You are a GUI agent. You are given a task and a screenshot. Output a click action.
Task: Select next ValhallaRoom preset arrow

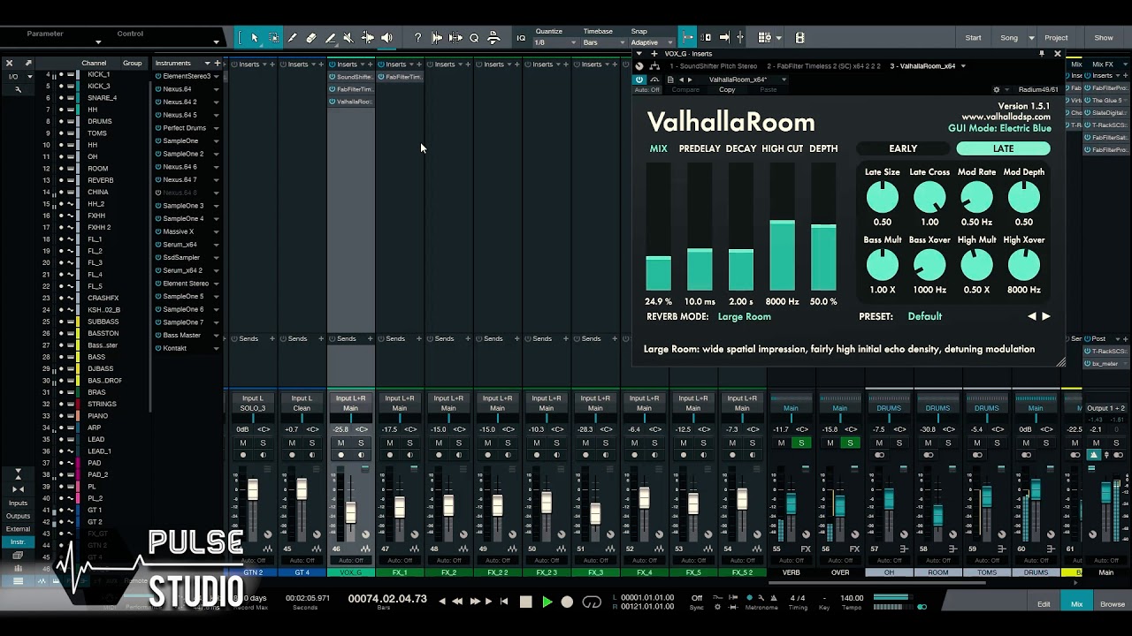point(1046,316)
